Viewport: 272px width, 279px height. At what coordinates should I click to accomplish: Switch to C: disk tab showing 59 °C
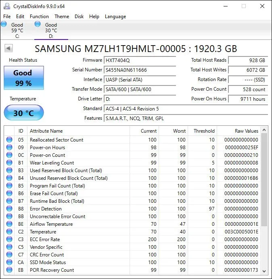pyautogui.click(x=17, y=30)
